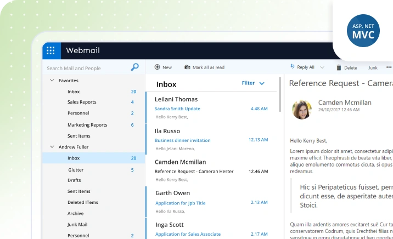Screen dimensions: 393x239
Task: Click the Junk button in toolbar
Action: pos(373,68)
